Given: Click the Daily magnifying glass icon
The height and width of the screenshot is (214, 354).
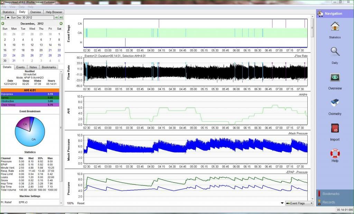Looking at the screenshot, I should pos(335,52).
